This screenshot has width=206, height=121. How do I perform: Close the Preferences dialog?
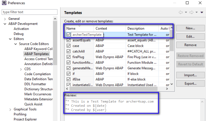(x=200, y=3)
